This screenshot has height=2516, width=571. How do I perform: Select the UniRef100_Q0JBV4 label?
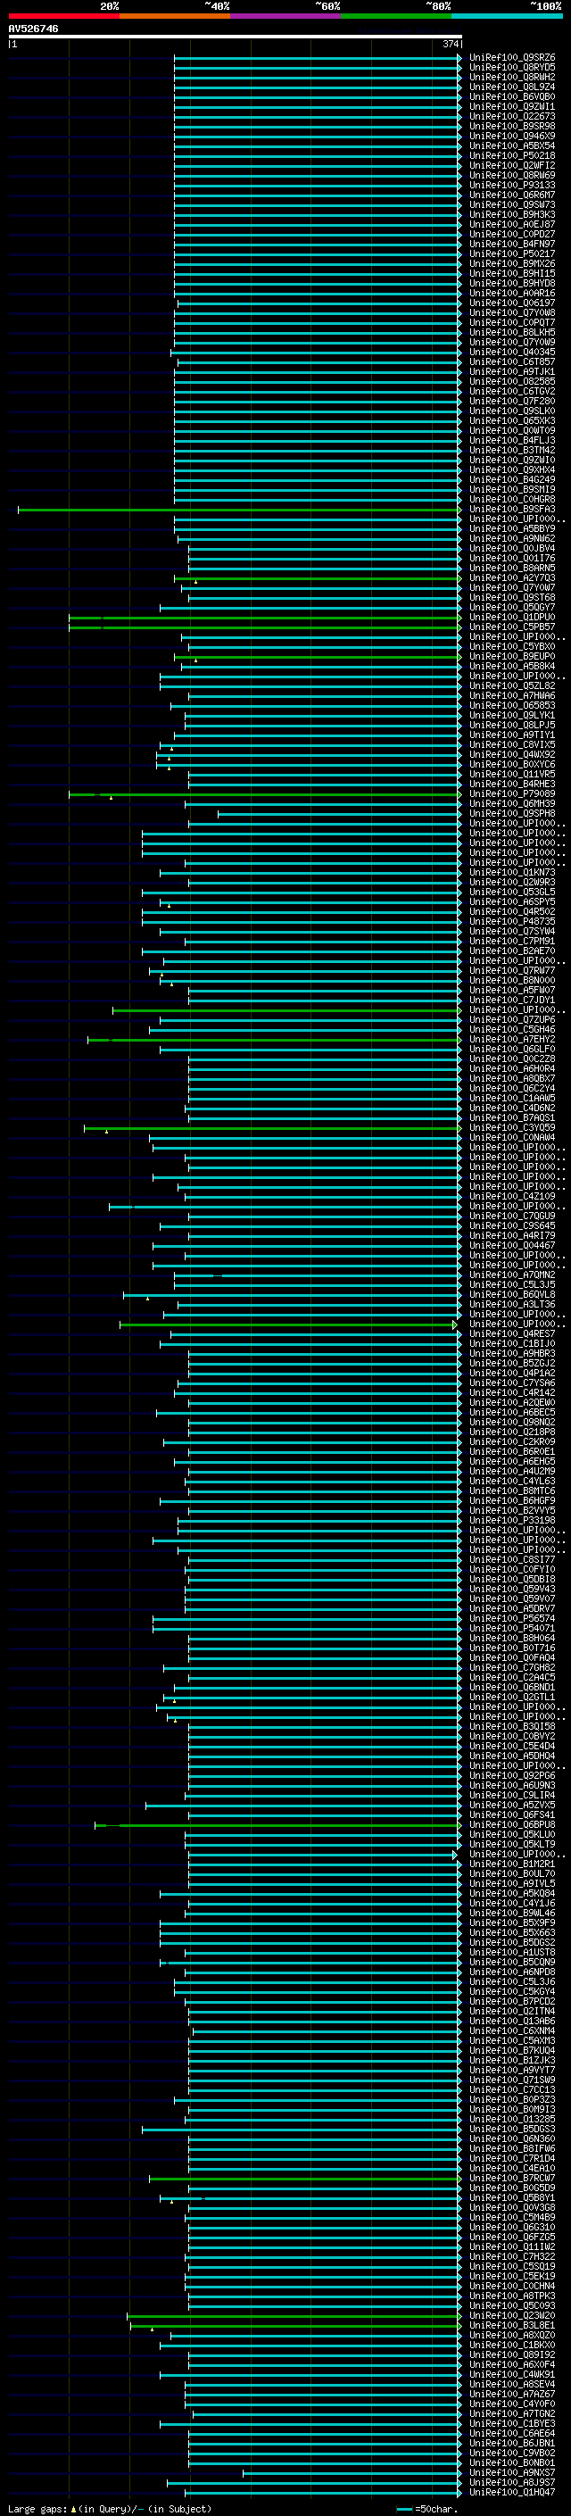pos(512,549)
